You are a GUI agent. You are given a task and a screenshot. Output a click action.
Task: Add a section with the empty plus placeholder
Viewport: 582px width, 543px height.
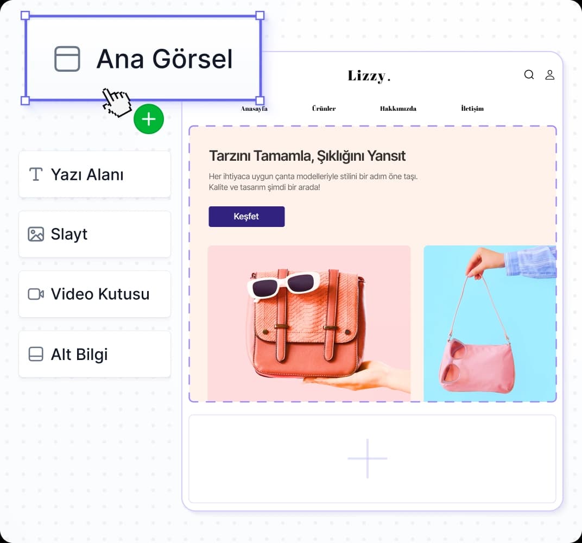pos(368,458)
